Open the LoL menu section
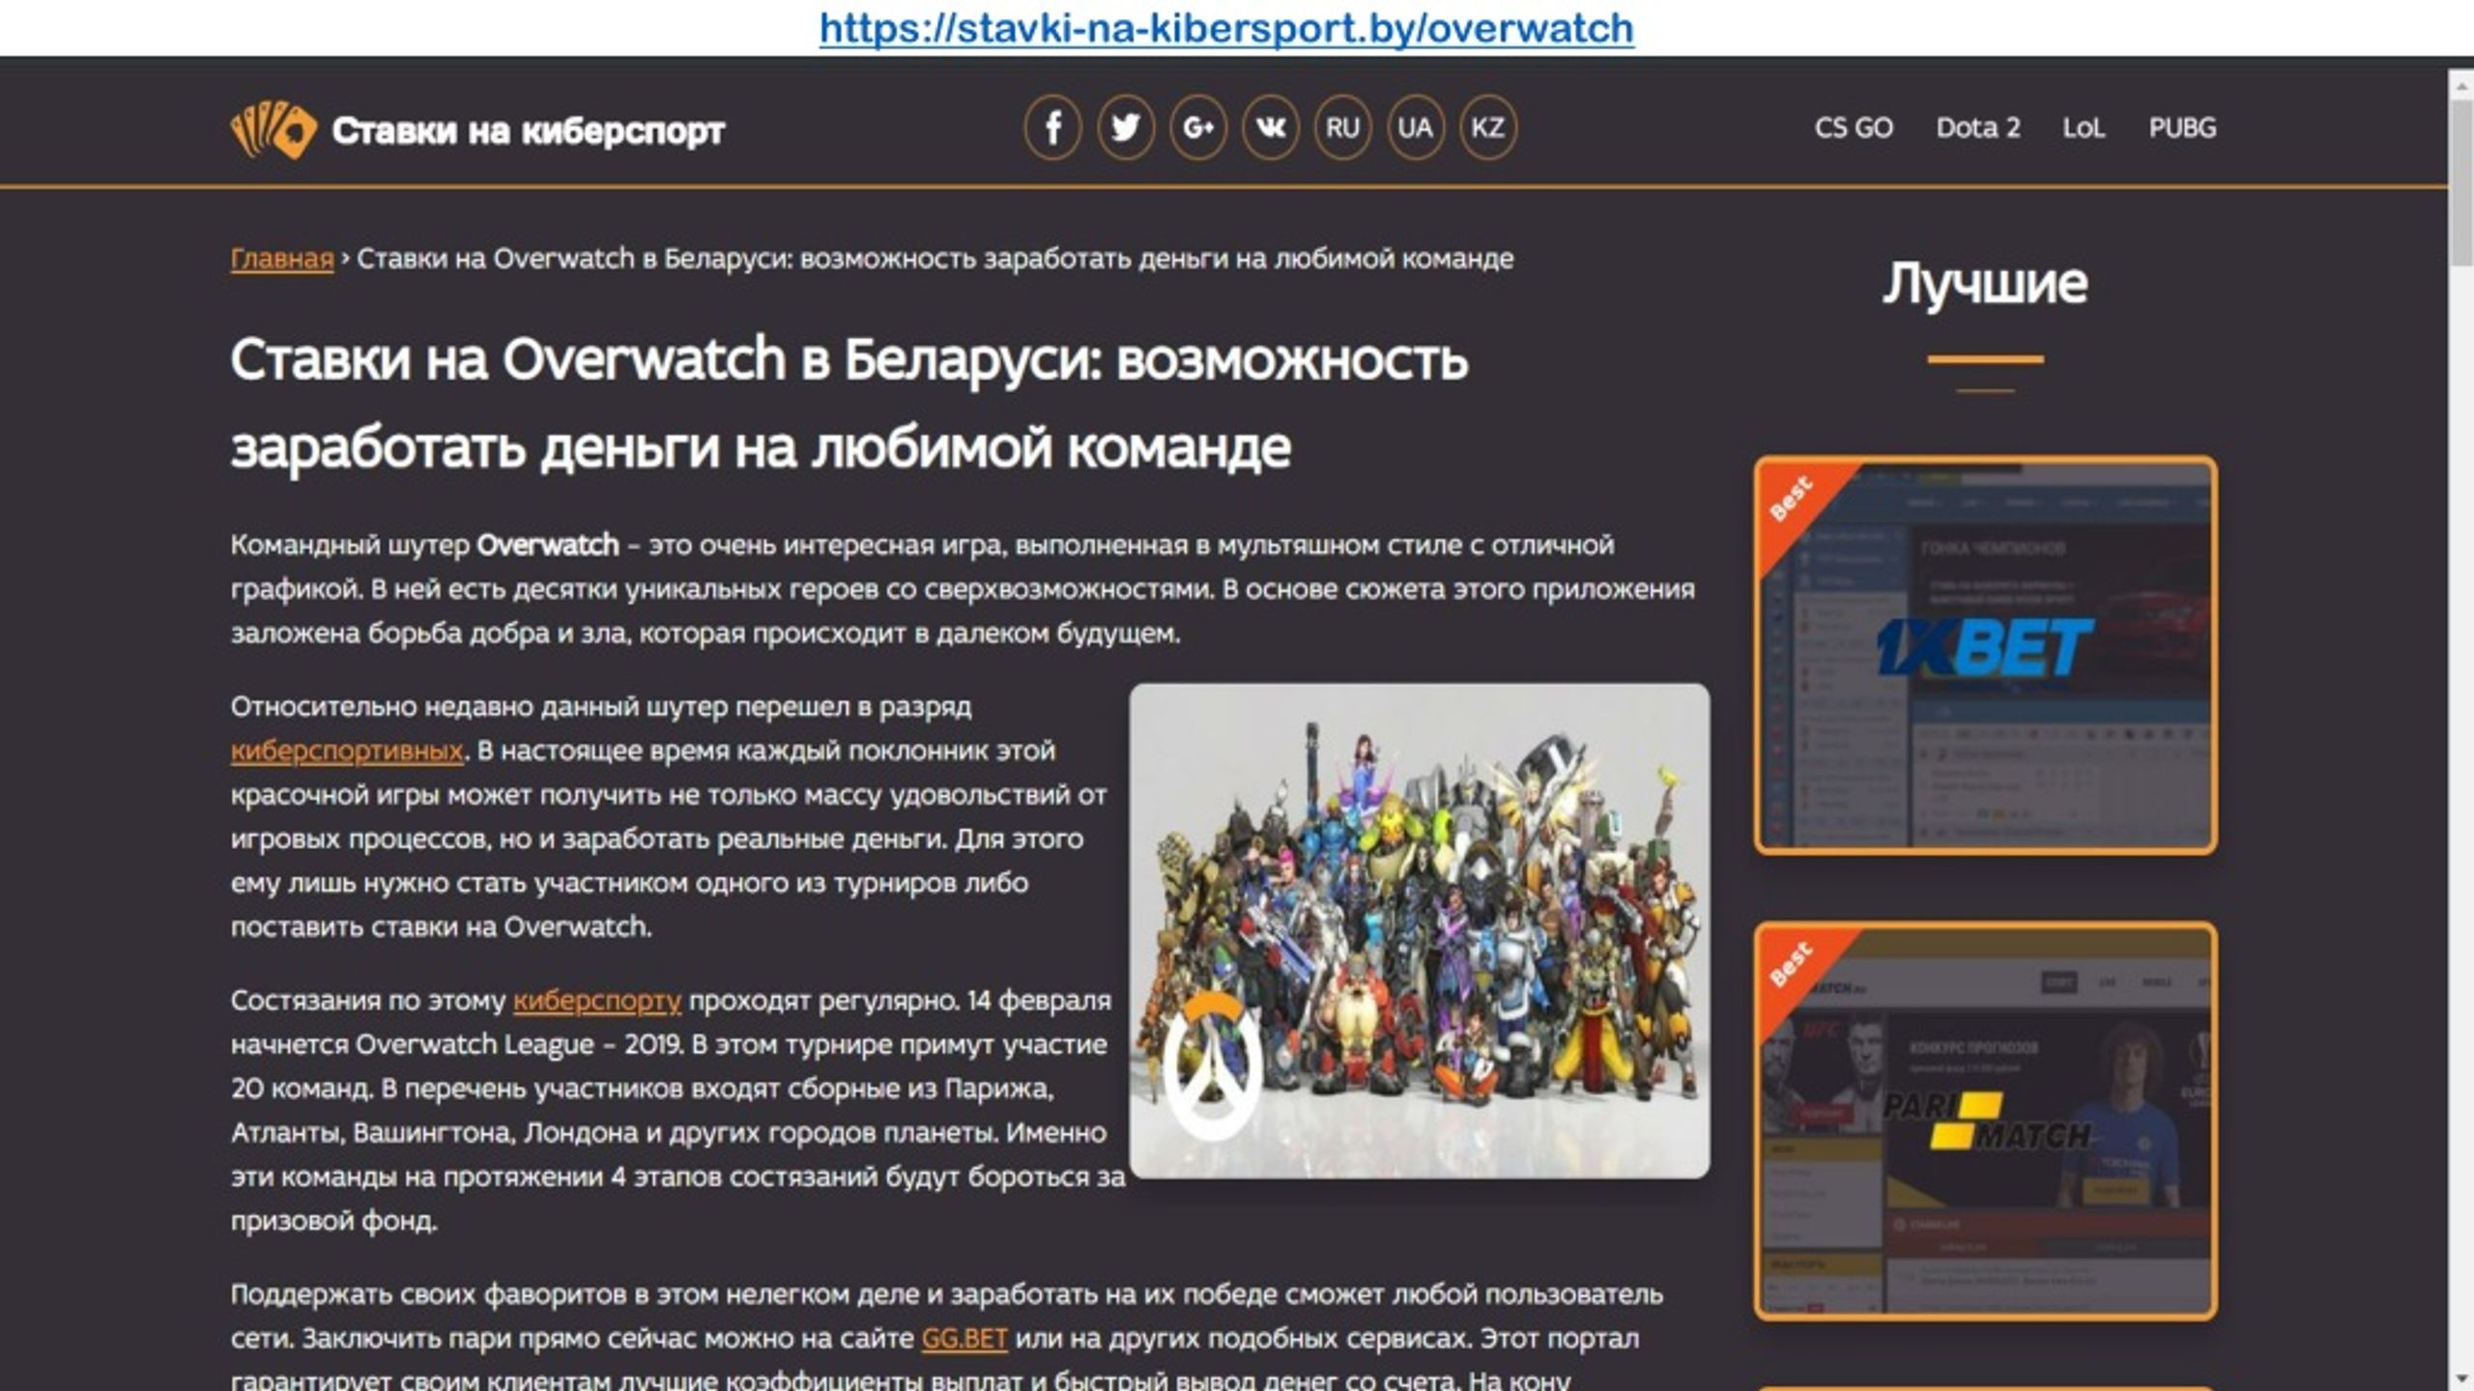The width and height of the screenshot is (2474, 1391). 2084,128
